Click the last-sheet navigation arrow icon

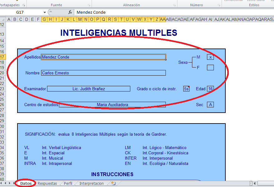(15, 183)
